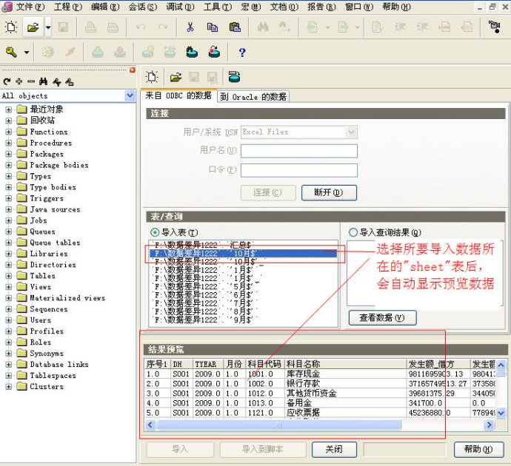Expand the Procedures tree node
The image size is (511, 466).
(9, 143)
